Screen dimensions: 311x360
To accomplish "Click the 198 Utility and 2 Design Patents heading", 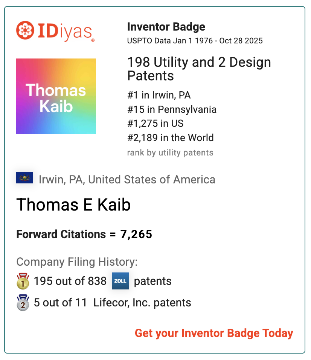I will (199, 69).
